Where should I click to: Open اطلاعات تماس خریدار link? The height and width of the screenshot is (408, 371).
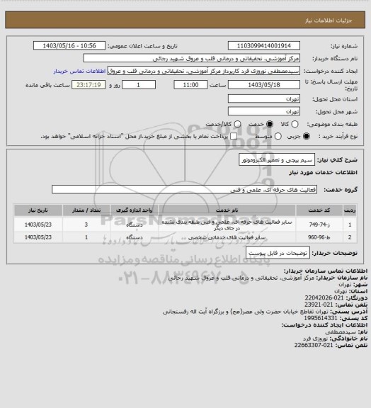(79, 72)
